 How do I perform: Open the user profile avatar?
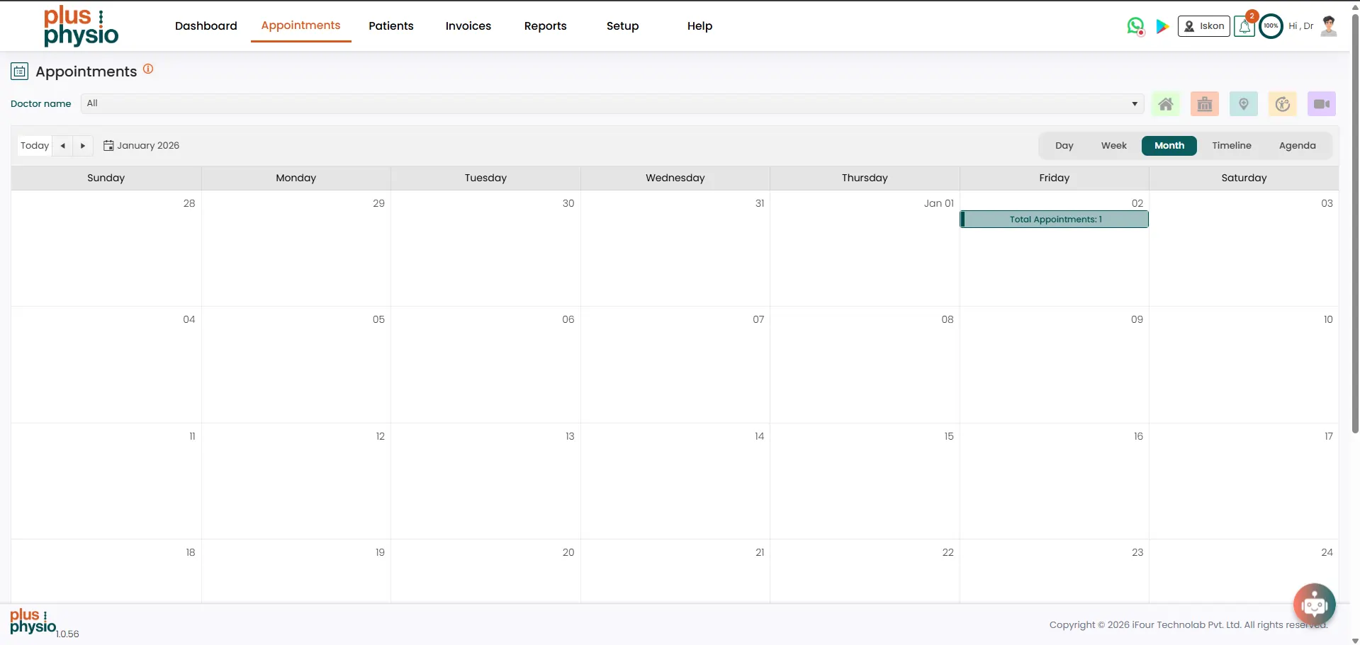click(1329, 26)
